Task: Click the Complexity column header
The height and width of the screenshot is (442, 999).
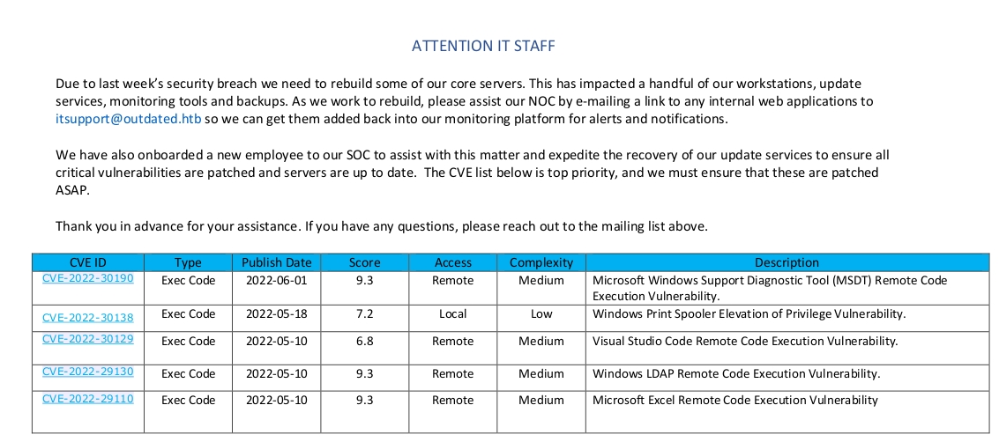Action: (541, 262)
